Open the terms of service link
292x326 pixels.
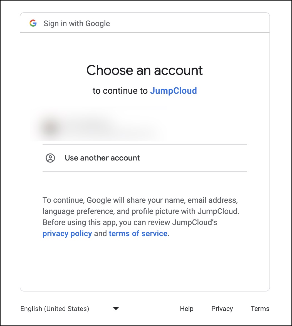point(138,234)
